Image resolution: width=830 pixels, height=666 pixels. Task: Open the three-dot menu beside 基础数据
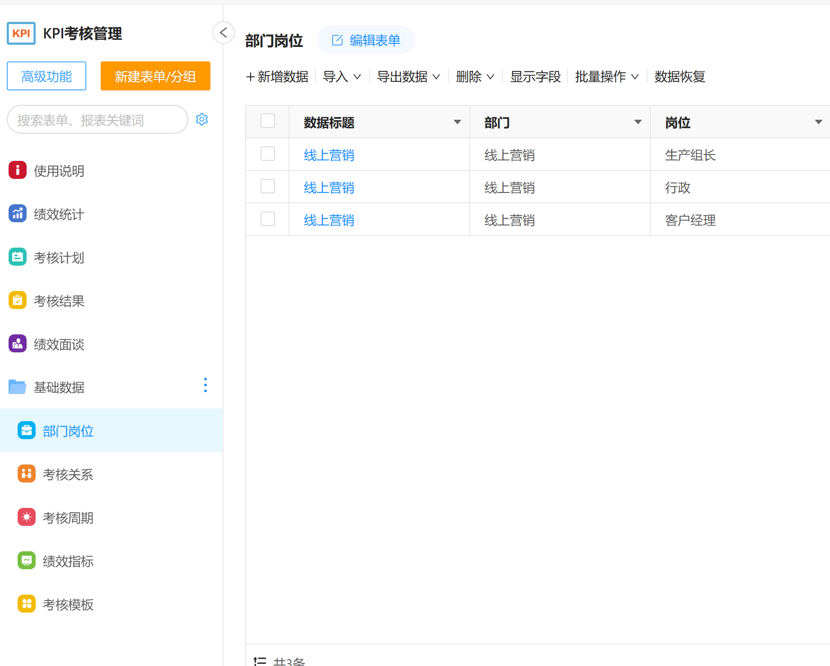click(205, 385)
